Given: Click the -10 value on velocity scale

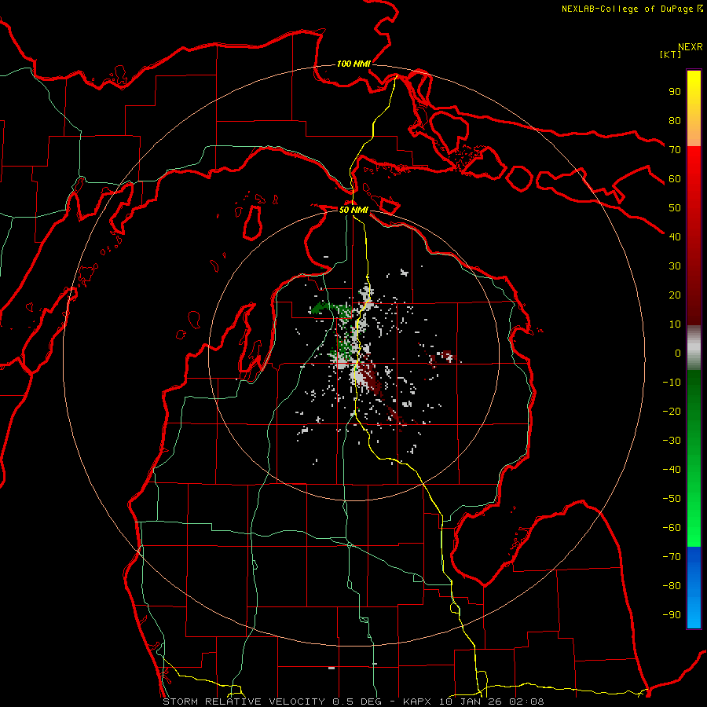Looking at the screenshot, I should (x=672, y=383).
